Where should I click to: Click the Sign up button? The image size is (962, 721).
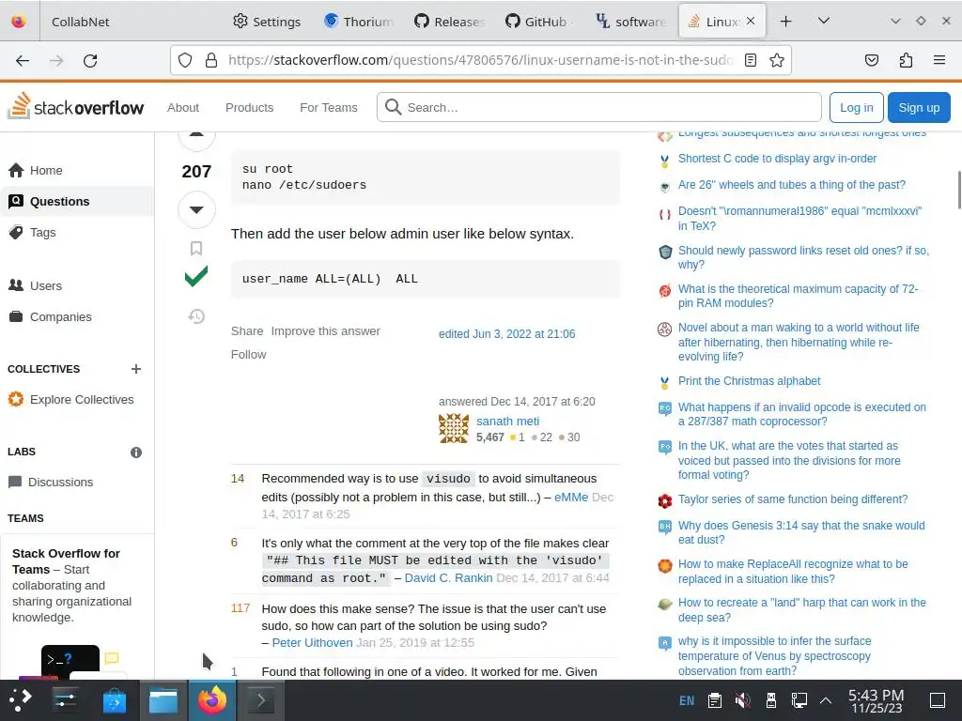click(x=919, y=107)
